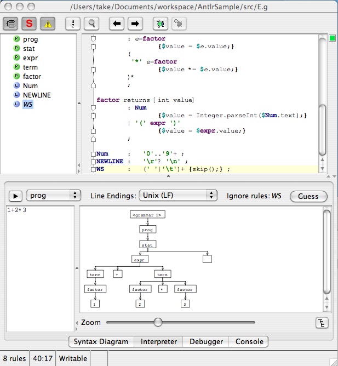Click the magnifying glass find icon

(91, 24)
